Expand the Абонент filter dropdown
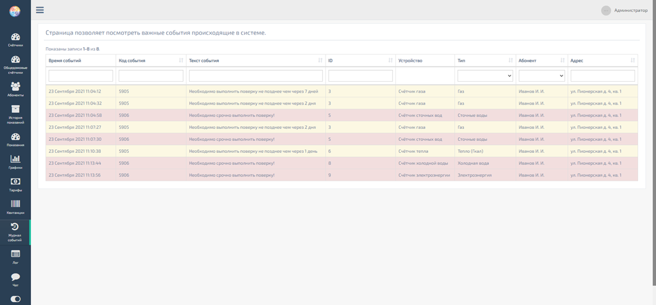 pos(541,76)
